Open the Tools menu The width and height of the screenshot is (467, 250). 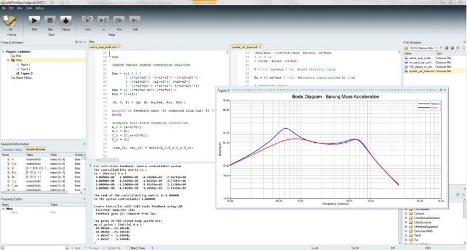pyautogui.click(x=29, y=9)
